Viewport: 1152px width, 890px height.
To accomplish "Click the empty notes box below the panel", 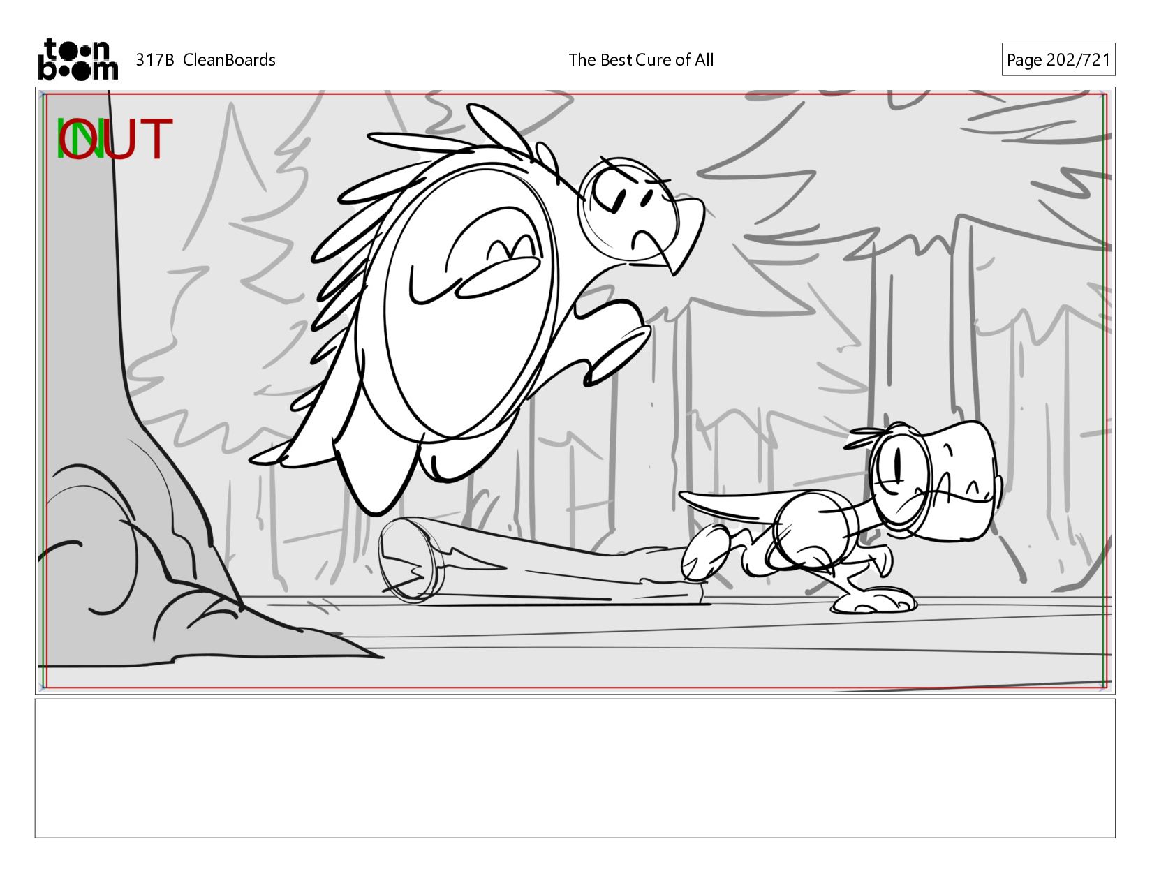I will click(x=575, y=768).
